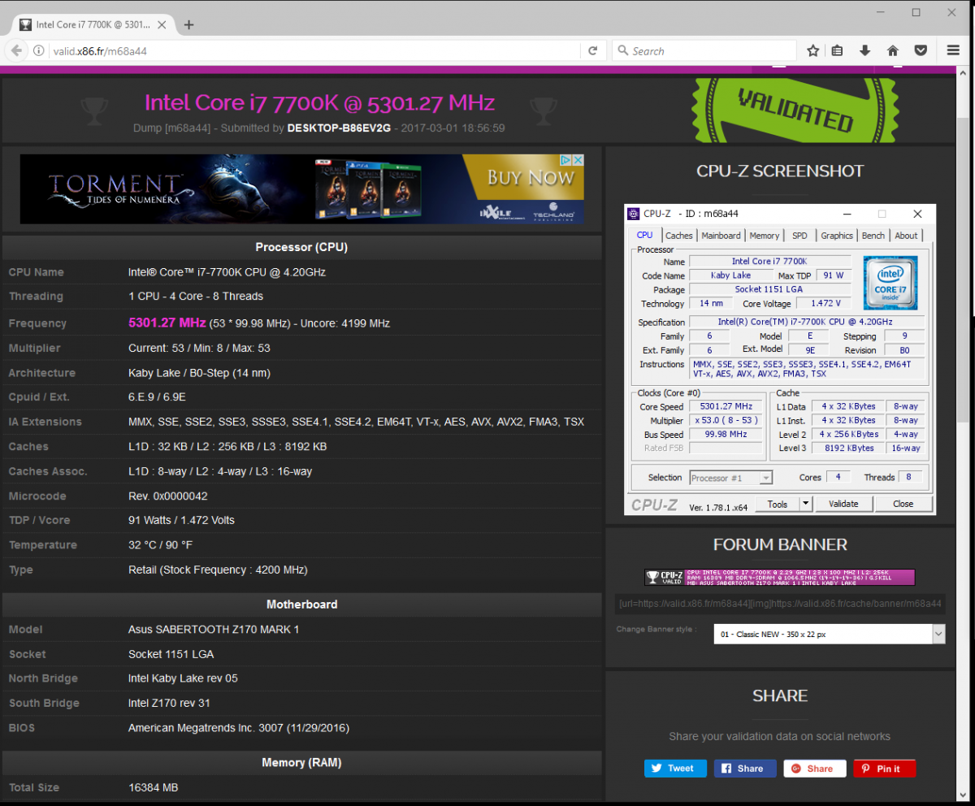Share via the blue Facebook Share button
Viewport: 975px width, 806px height.
point(745,769)
